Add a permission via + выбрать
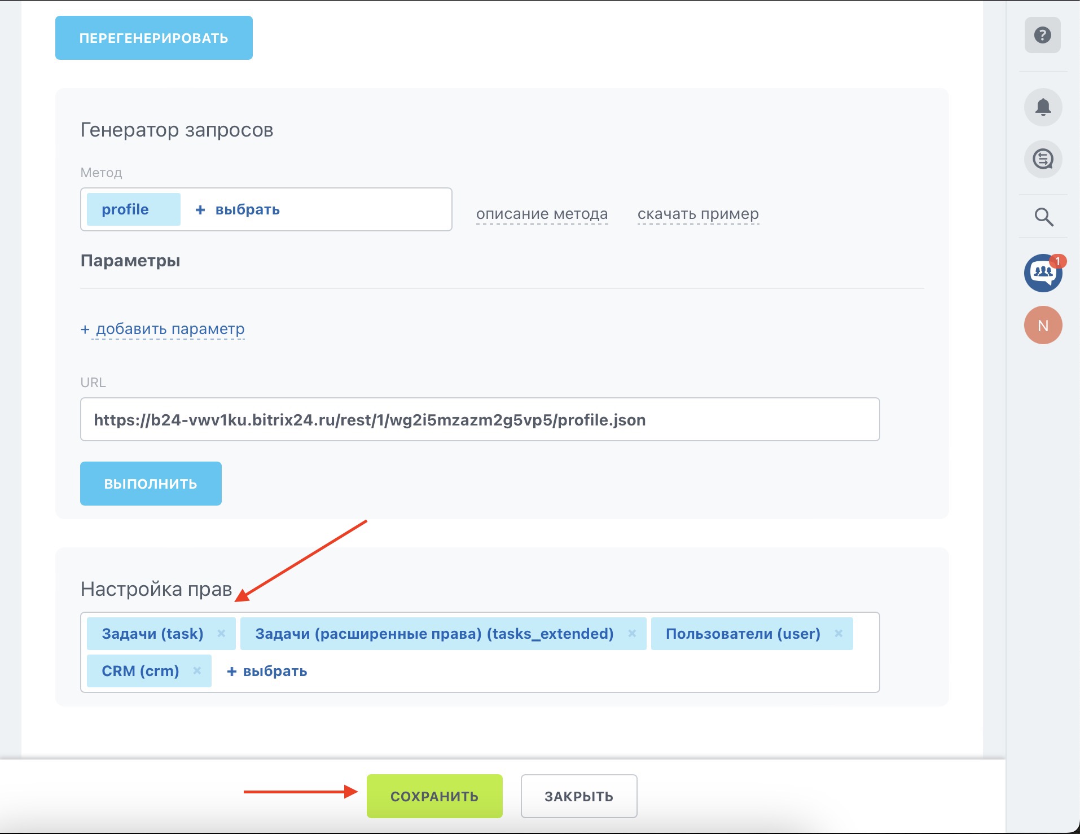Viewport: 1080px width, 834px height. coord(267,671)
